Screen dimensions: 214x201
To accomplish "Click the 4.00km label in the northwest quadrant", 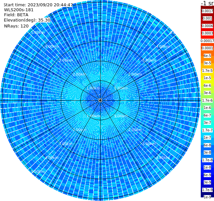I will click(52, 46).
